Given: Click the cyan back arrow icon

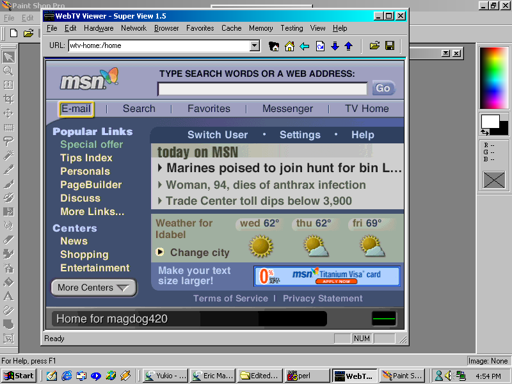Looking at the screenshot, I should [x=305, y=46].
